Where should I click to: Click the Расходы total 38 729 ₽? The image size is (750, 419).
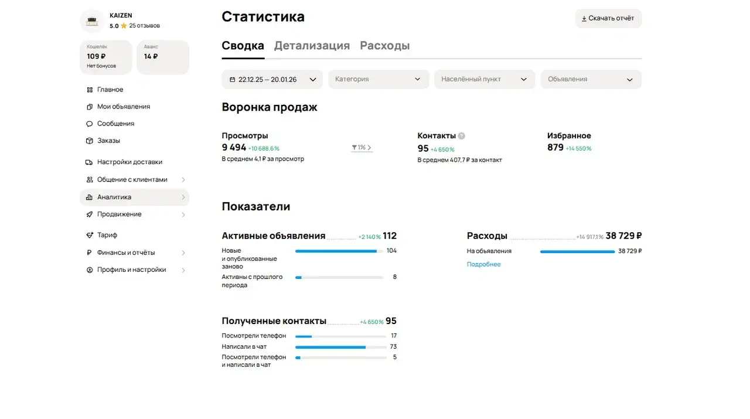(x=623, y=236)
